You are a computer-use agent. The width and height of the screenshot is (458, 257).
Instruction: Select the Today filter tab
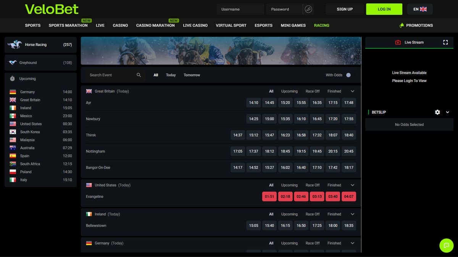click(x=171, y=75)
